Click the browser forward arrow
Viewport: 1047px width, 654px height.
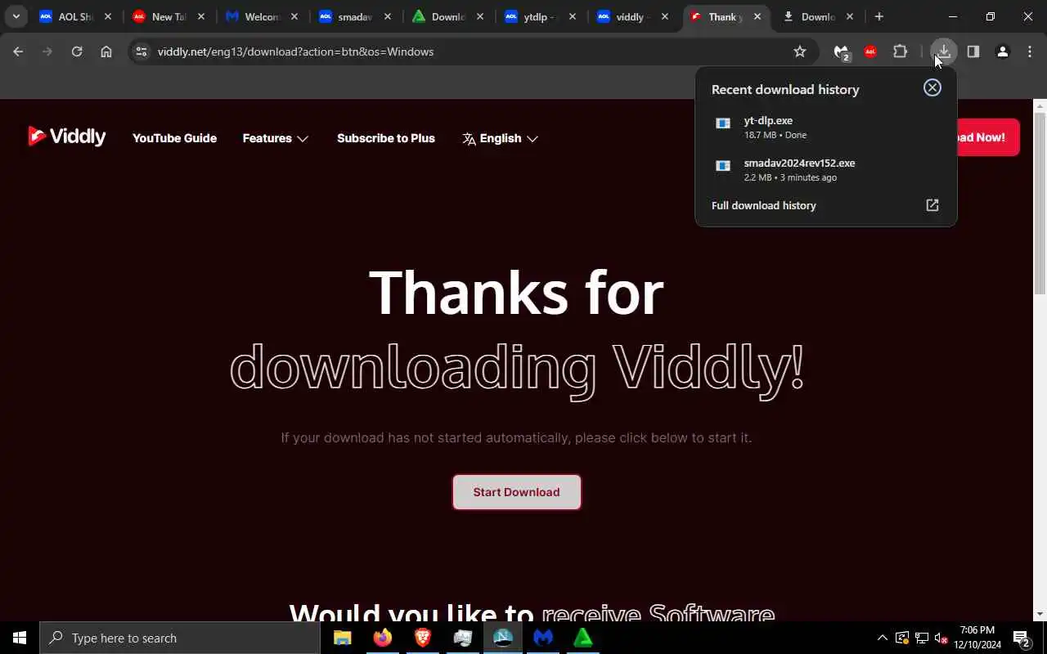[x=47, y=52]
